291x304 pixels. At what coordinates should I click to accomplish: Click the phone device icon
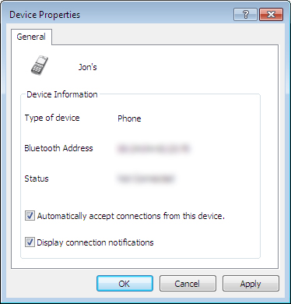[x=39, y=65]
